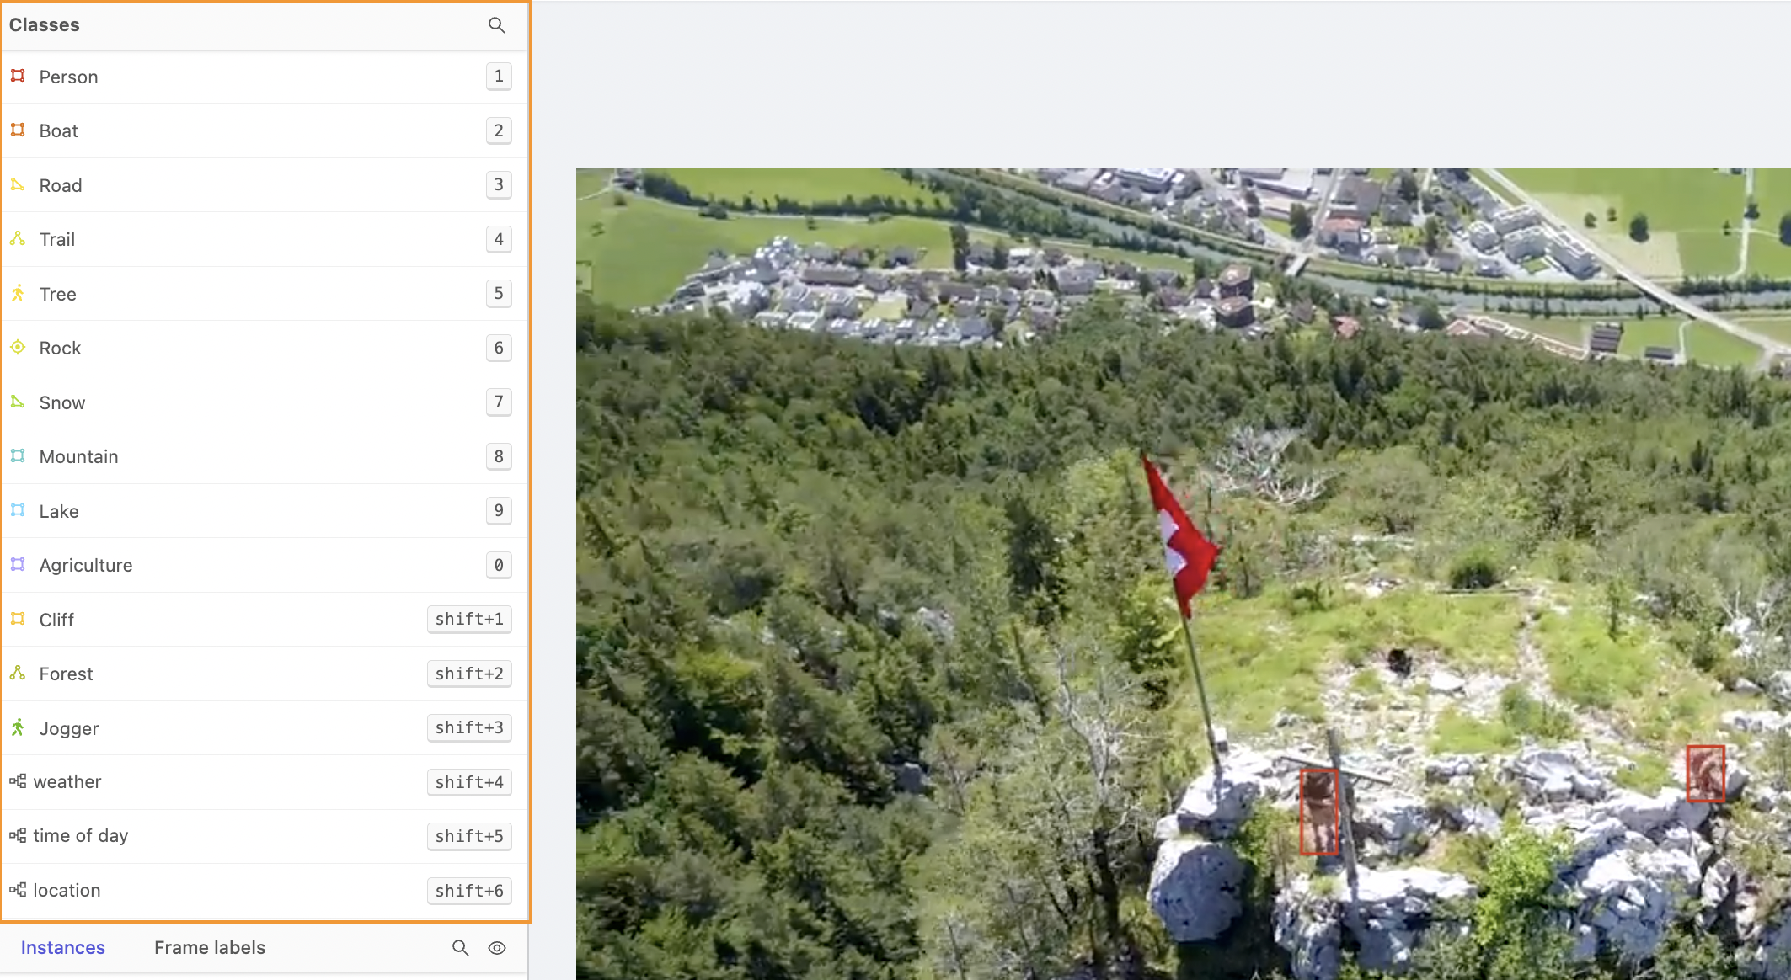This screenshot has height=980, width=1791.
Task: Open the time of day classification label
Action: pyautogui.click(x=81, y=835)
